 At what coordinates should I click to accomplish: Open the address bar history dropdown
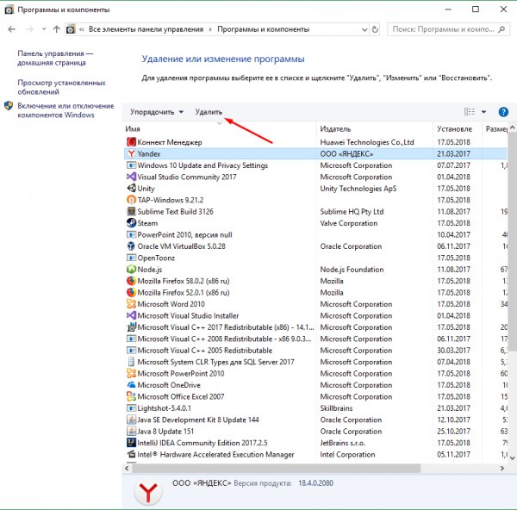pyautogui.click(x=364, y=29)
